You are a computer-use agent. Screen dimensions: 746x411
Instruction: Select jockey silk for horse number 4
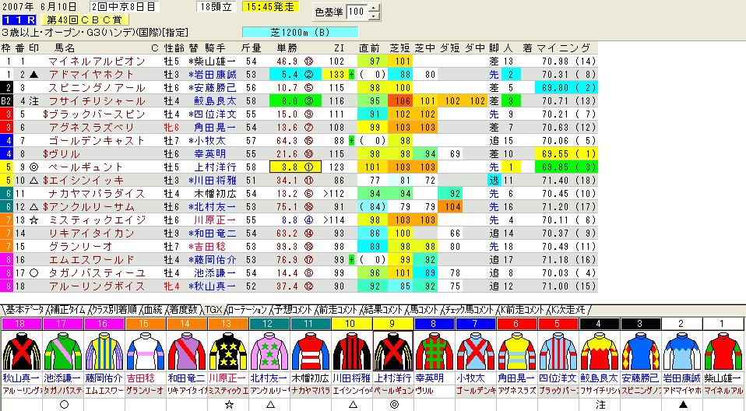(x=600, y=352)
